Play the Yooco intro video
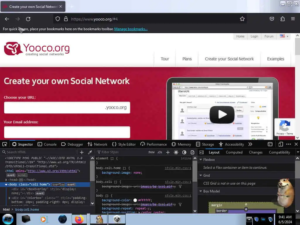 [222, 115]
